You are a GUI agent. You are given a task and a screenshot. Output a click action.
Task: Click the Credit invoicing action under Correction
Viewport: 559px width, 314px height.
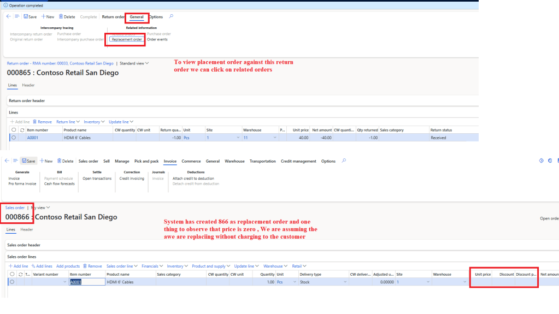click(x=131, y=179)
